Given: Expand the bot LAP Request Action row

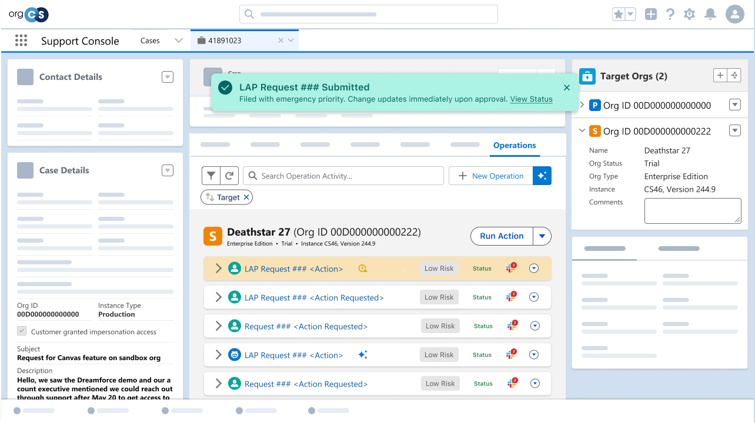Looking at the screenshot, I should 218,355.
